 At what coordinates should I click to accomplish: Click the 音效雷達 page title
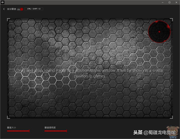11,9
